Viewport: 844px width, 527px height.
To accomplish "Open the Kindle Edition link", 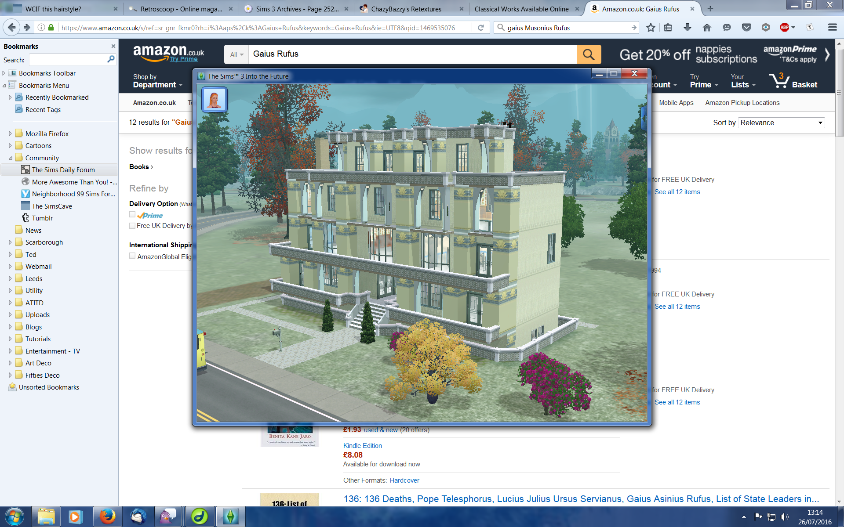I will point(363,445).
